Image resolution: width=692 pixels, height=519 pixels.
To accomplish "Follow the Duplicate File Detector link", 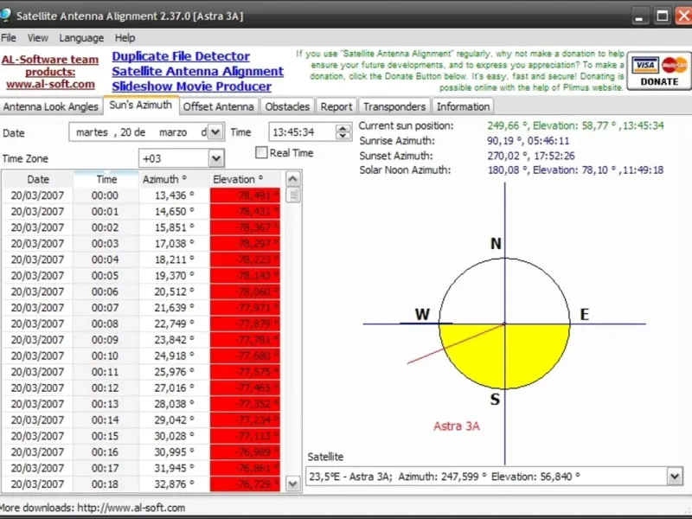I will (181, 57).
